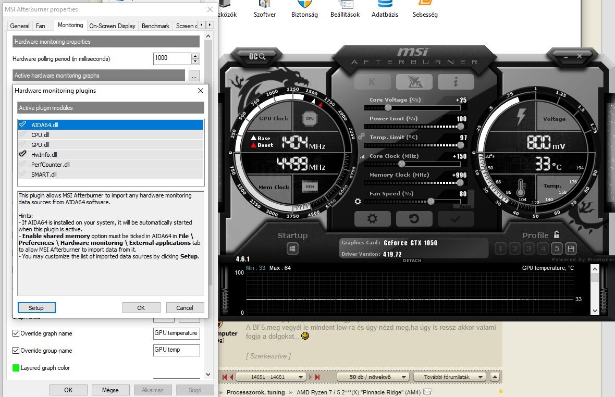The width and height of the screenshot is (615, 397).
Task: Select the Monitoring tab
Action: [70, 25]
